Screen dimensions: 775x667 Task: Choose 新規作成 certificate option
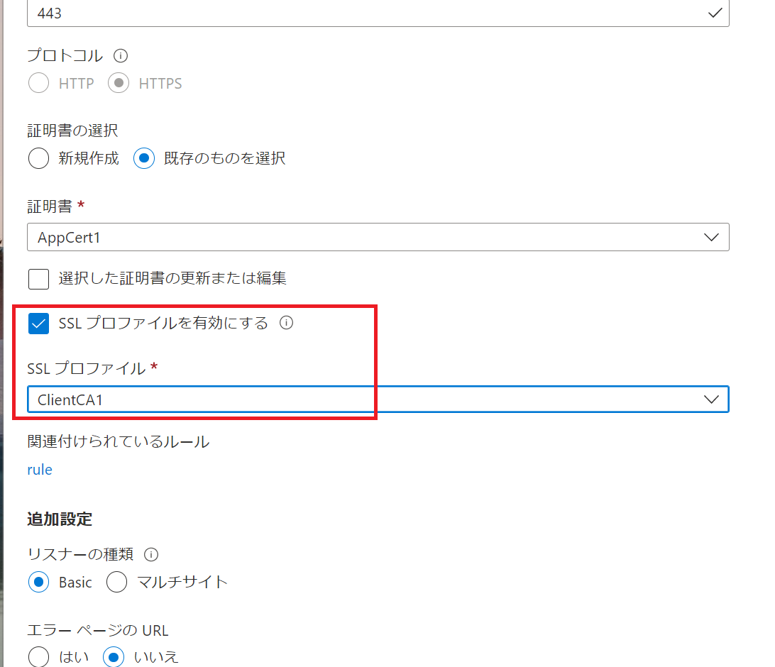click(x=38, y=158)
